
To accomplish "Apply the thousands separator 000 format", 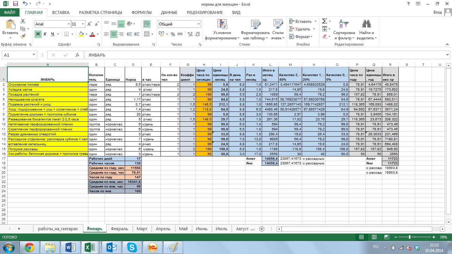I will pos(181,34).
